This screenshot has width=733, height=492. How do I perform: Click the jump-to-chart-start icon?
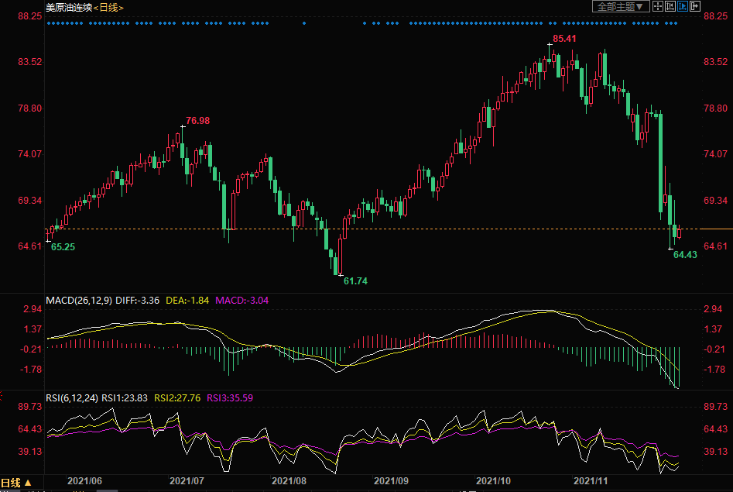tap(670, 6)
